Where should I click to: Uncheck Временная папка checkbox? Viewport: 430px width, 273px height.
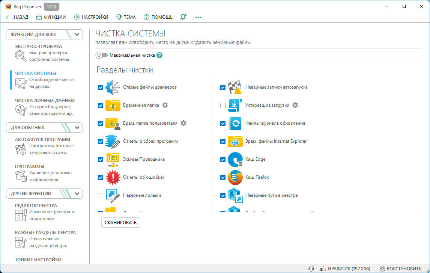[100, 106]
